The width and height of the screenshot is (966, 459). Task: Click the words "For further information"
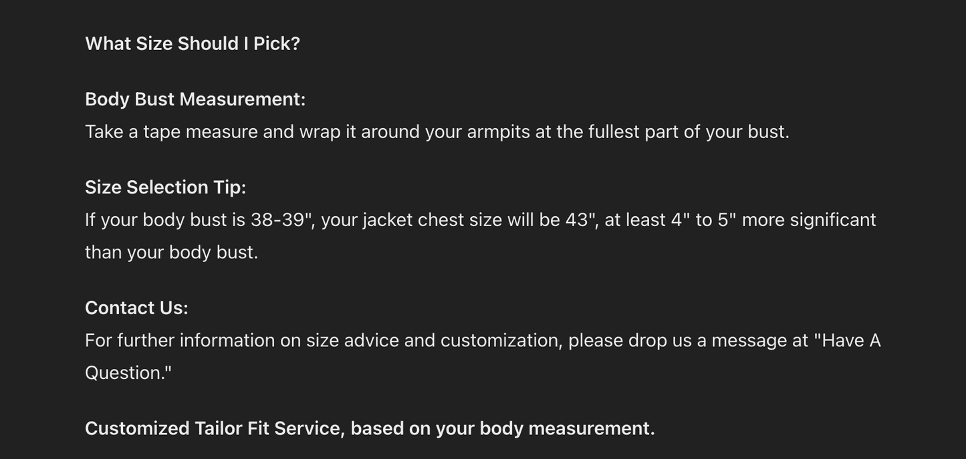179,341
